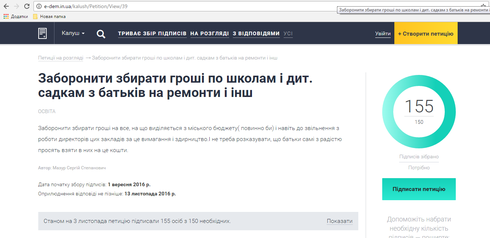The width and height of the screenshot is (490, 238).
Task: Open the Новая папка bookmark folder
Action: coord(49,17)
